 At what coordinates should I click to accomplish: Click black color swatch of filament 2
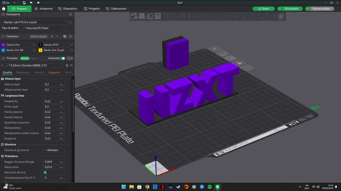(40, 45)
